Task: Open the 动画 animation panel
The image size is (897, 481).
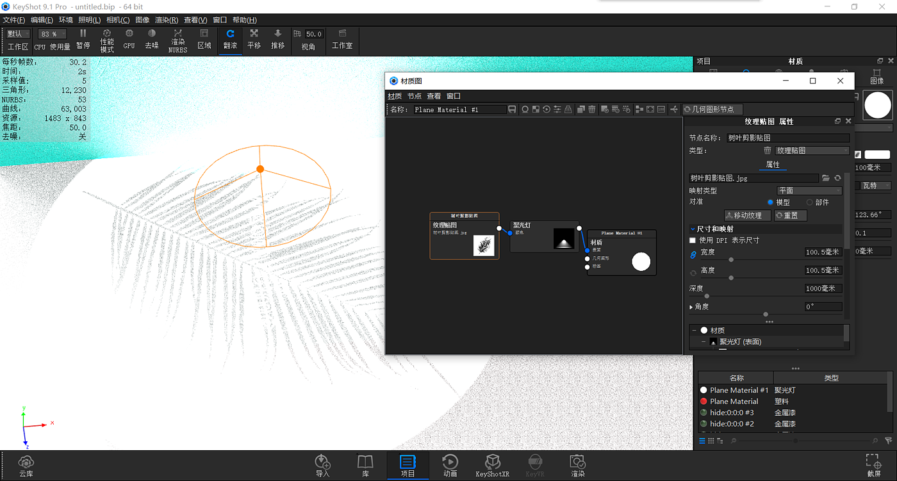Action: click(x=450, y=465)
